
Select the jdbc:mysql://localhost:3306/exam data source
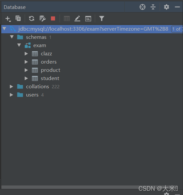(x=93, y=29)
